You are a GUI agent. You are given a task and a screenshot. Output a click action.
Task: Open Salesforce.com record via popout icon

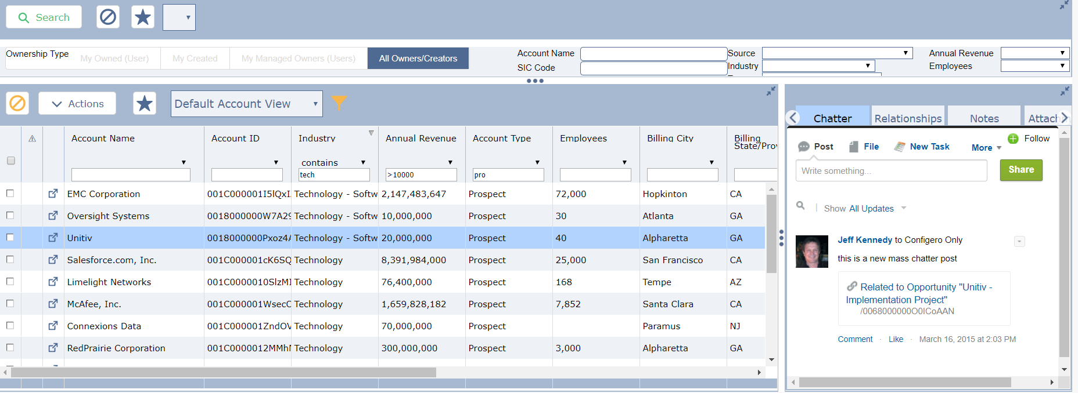[x=53, y=260]
